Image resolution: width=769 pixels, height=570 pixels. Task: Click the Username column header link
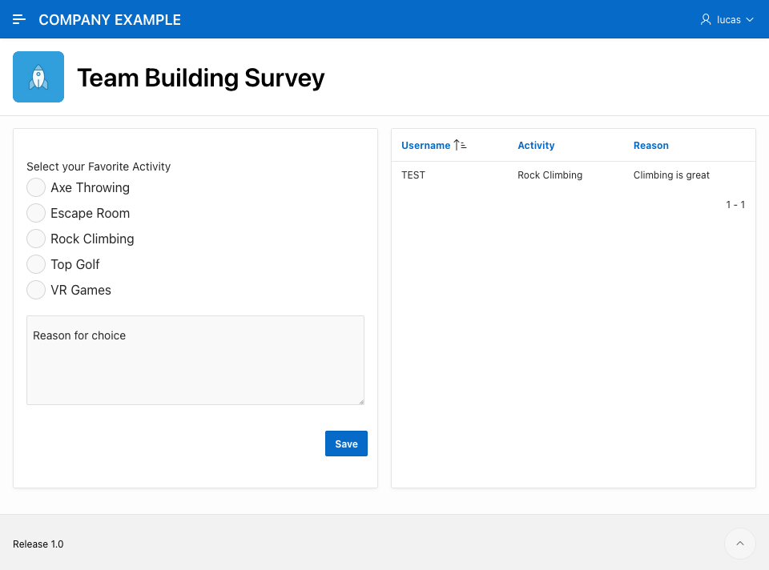(x=425, y=145)
